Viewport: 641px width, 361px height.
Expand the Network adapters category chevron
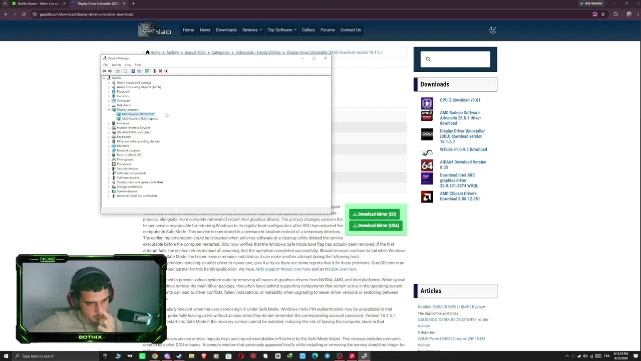[109, 150]
